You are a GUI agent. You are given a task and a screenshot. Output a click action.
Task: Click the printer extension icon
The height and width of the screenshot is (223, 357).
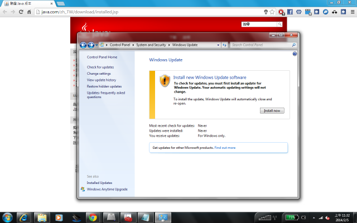coord(299,12)
